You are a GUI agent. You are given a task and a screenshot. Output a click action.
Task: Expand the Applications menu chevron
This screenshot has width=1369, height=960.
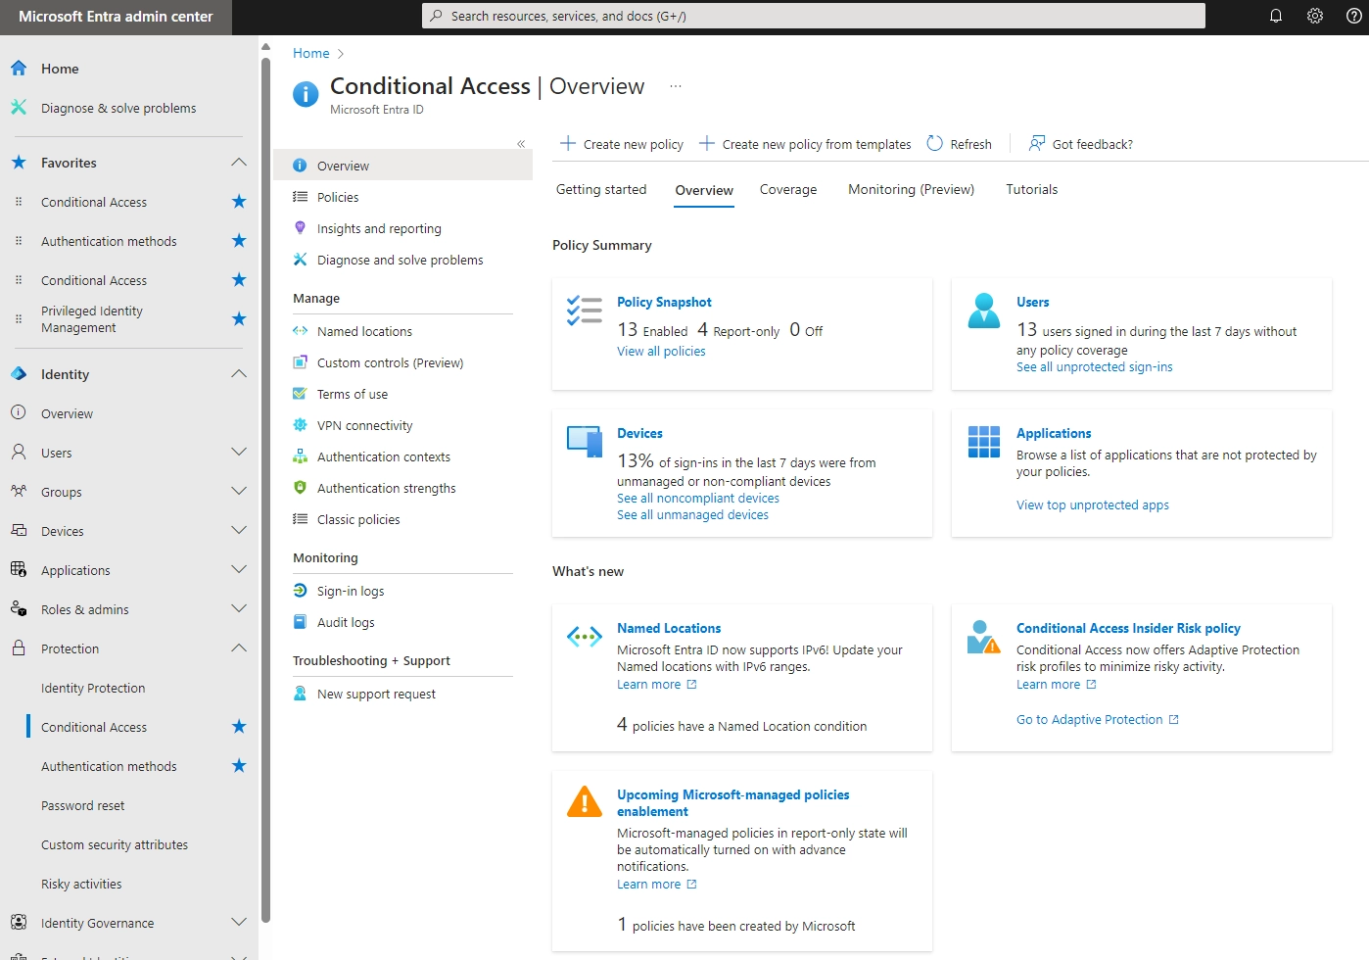click(x=239, y=570)
